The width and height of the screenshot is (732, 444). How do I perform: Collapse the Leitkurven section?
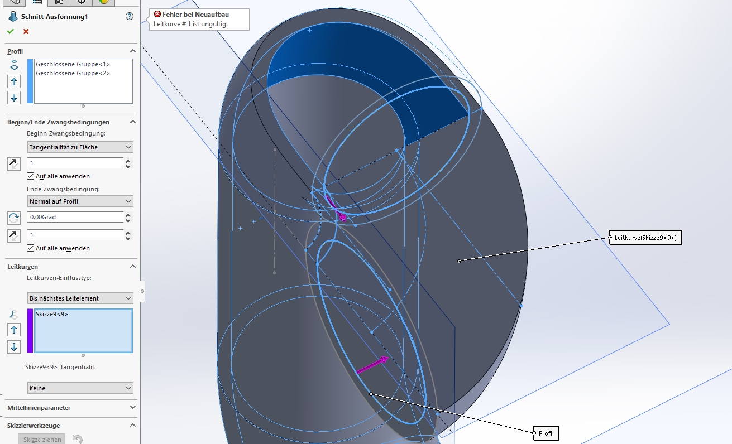pyautogui.click(x=132, y=267)
